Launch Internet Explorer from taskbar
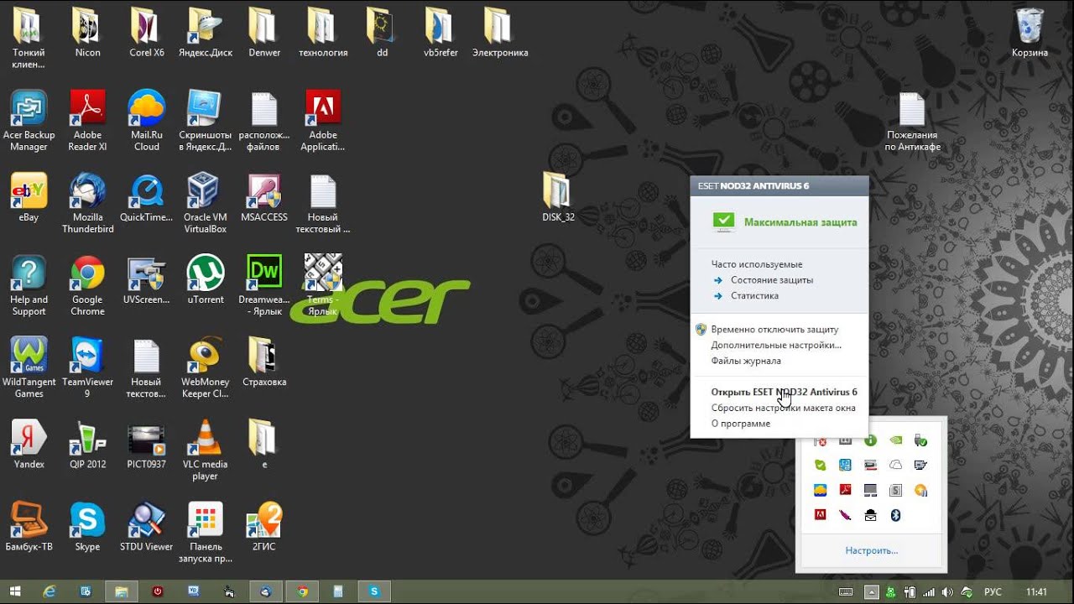This screenshot has width=1074, height=604. [50, 591]
